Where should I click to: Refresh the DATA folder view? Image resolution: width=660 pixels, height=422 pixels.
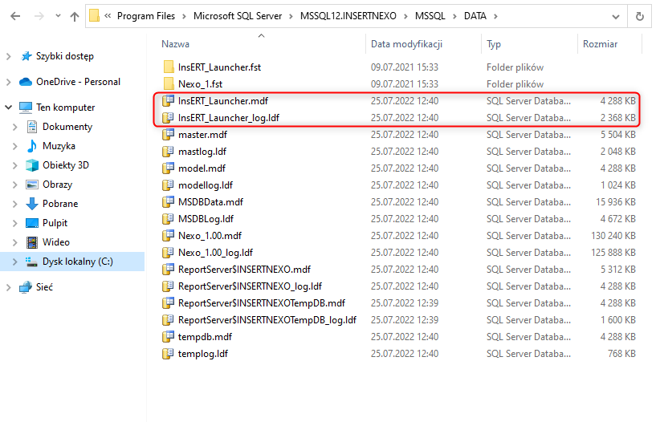click(639, 16)
